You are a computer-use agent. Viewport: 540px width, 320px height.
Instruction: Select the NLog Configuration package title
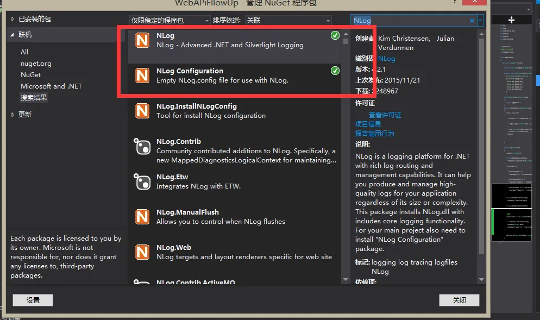(x=190, y=71)
